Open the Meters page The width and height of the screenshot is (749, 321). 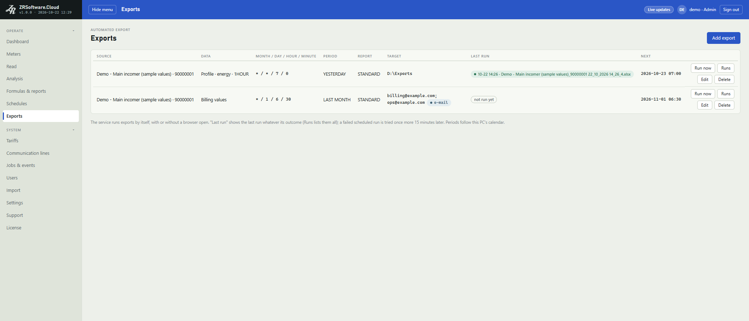pyautogui.click(x=41, y=54)
